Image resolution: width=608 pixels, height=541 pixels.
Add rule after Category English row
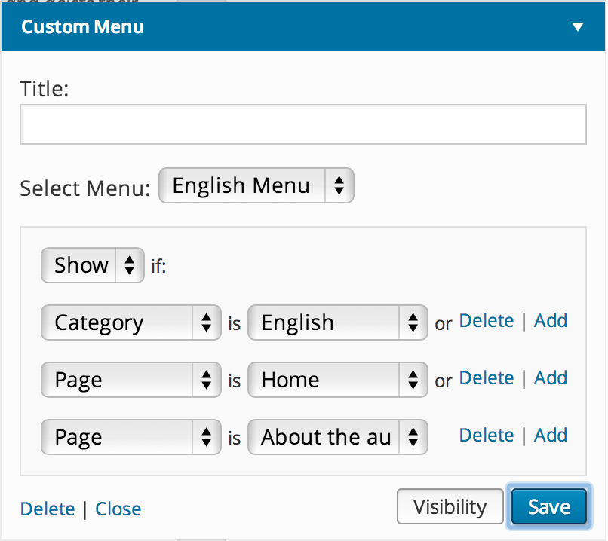pos(551,321)
